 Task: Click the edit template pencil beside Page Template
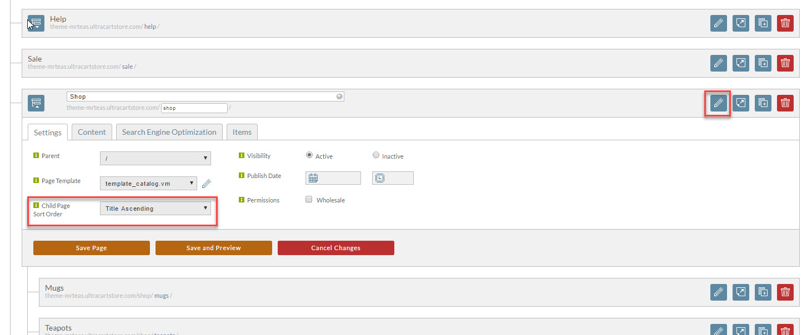(206, 184)
